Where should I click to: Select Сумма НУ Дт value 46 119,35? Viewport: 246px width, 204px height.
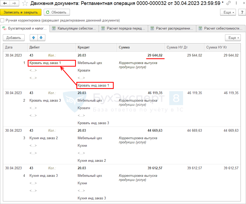click(x=194, y=93)
